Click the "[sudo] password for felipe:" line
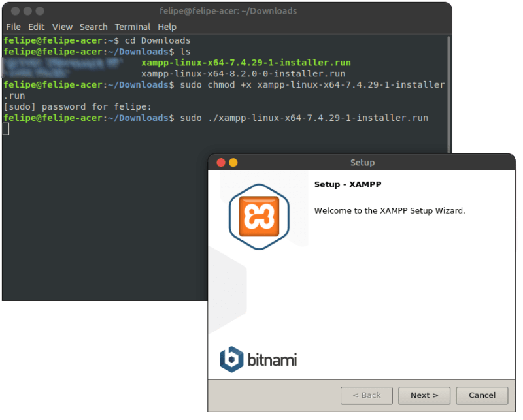The height and width of the screenshot is (420, 523). (x=77, y=107)
